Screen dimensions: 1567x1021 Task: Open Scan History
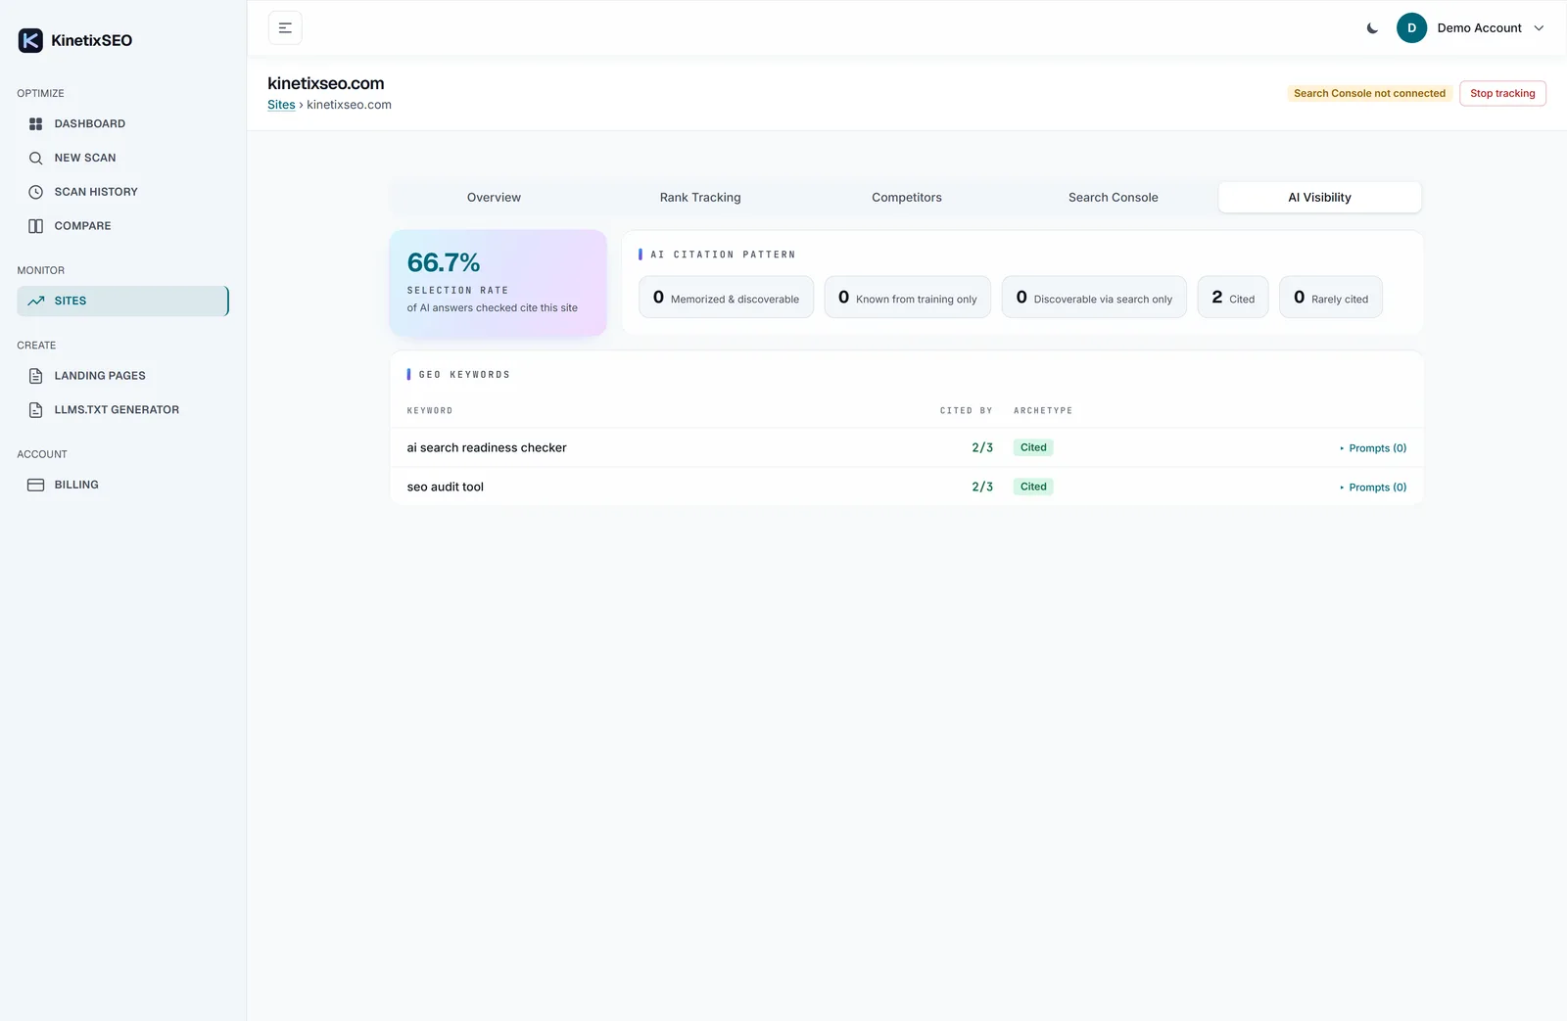click(122, 192)
